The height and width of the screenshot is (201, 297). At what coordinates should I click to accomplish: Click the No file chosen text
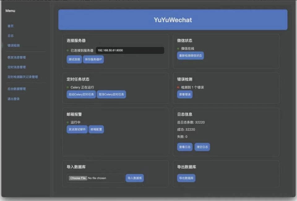point(97,178)
